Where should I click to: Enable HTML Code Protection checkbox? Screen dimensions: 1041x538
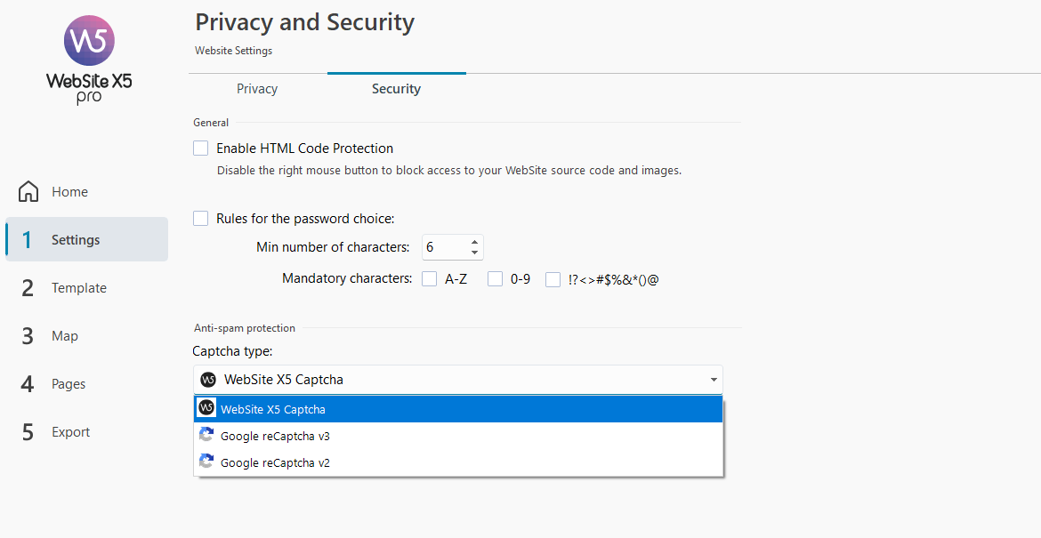pos(201,149)
